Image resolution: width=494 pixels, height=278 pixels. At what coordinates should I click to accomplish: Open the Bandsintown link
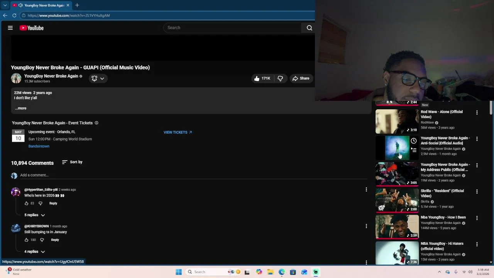(39, 146)
